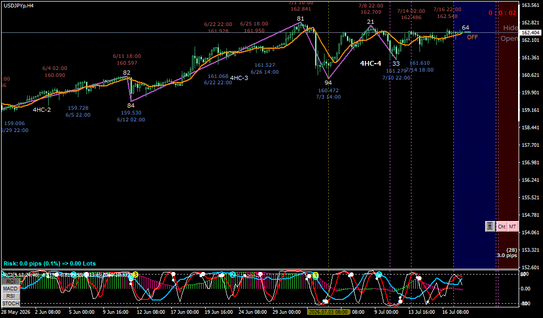Click the 7/3 14:00 time label
This screenshot has height=318, width=543.
[x=328, y=97]
